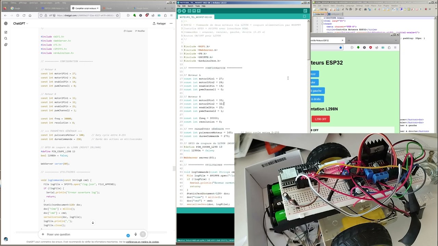The image size is (438, 246).
Task: Click the red L298 OFF button
Action: coord(321,119)
